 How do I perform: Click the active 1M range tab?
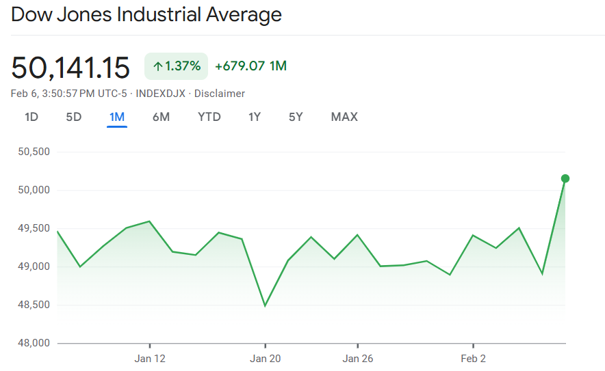point(117,117)
